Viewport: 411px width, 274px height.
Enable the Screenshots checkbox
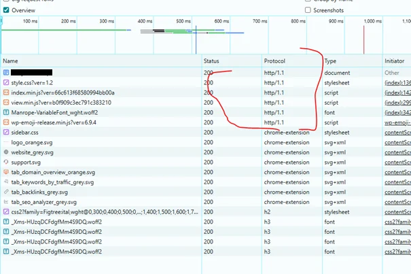point(308,10)
